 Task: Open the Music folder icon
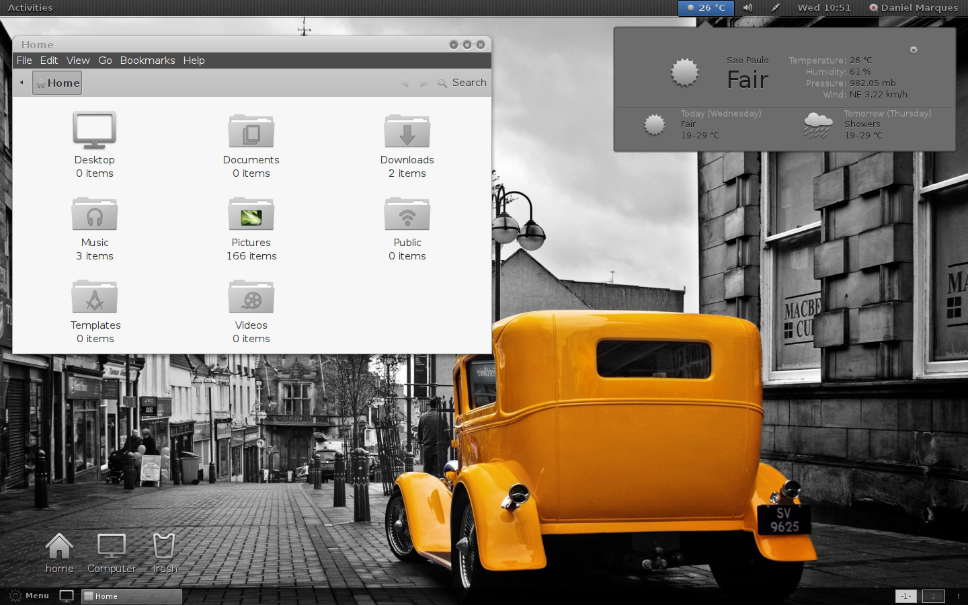(95, 214)
